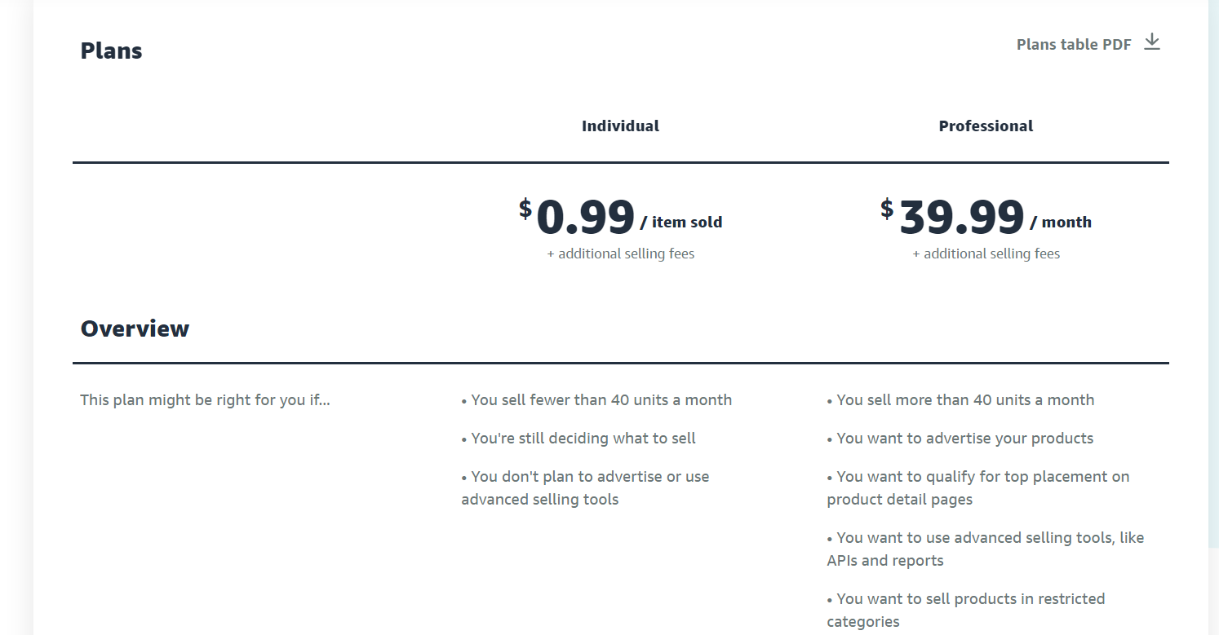Image resolution: width=1219 pixels, height=635 pixels.
Task: Click 'You don't plan to advertise' bullet
Action: (585, 487)
